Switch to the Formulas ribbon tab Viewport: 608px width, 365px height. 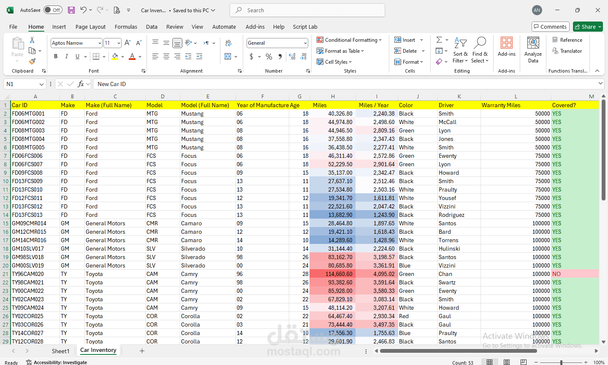pyautogui.click(x=126, y=27)
